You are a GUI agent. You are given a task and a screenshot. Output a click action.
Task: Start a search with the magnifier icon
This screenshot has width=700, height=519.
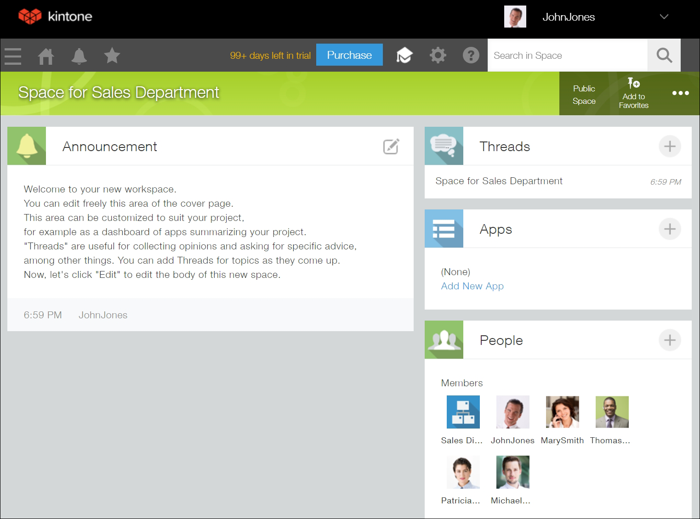pos(664,55)
